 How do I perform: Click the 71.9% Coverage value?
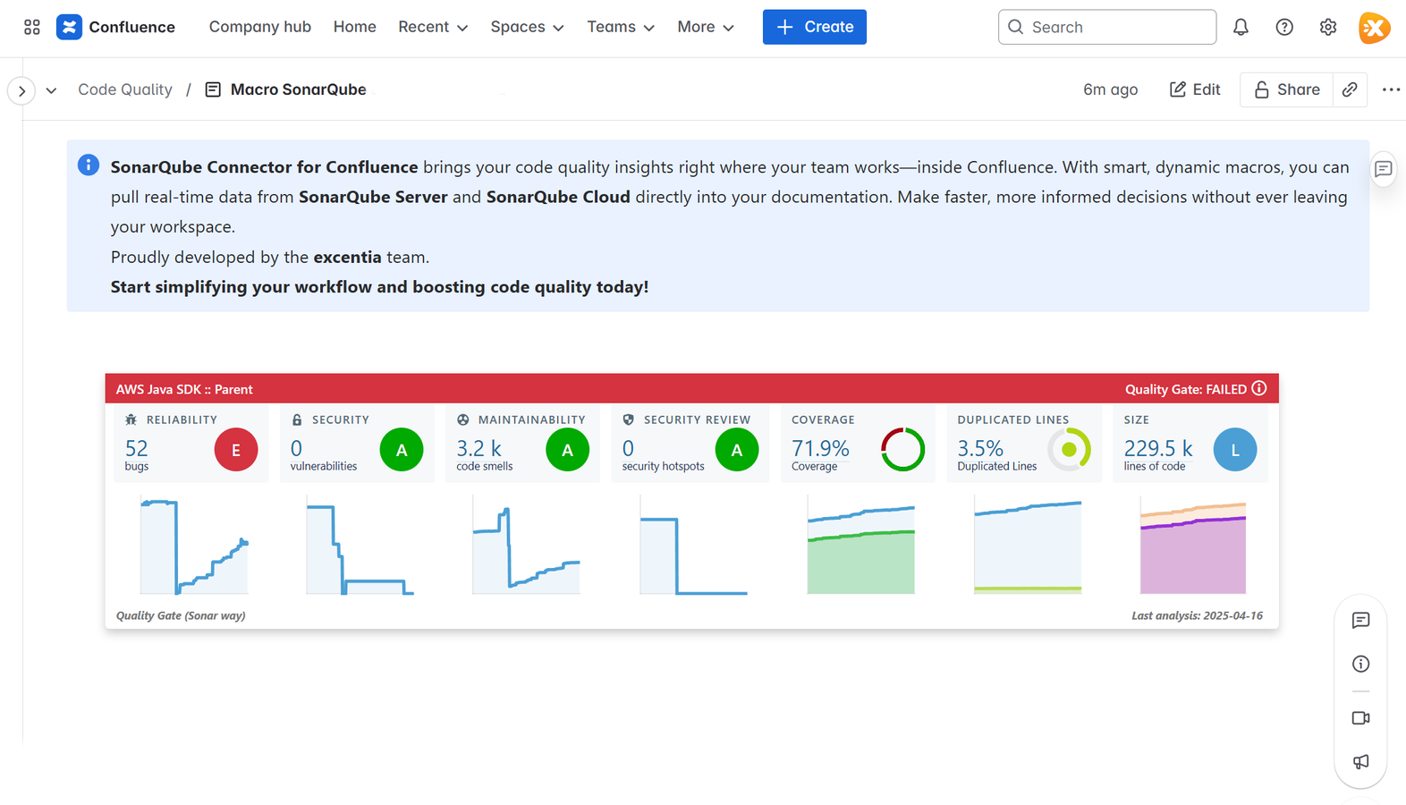pyautogui.click(x=820, y=448)
